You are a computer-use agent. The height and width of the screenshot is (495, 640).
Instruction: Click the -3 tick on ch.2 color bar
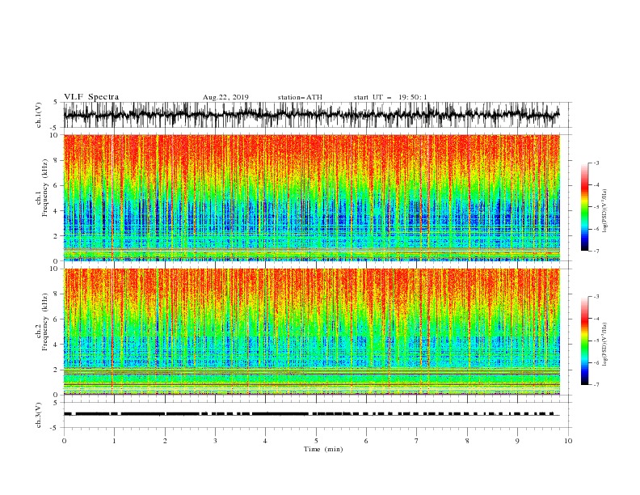tap(596, 297)
